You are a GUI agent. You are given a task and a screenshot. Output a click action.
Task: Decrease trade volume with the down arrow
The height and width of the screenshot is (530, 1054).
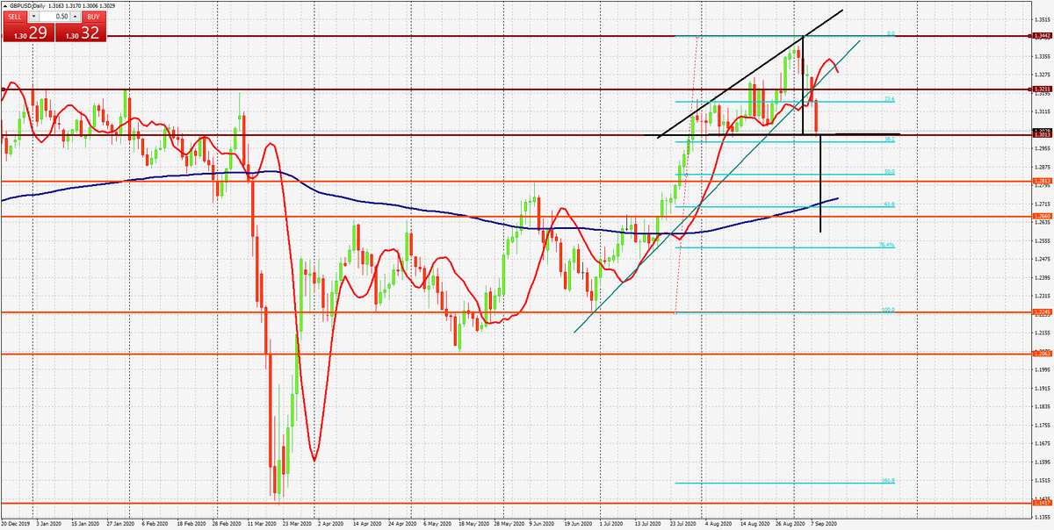33,16
